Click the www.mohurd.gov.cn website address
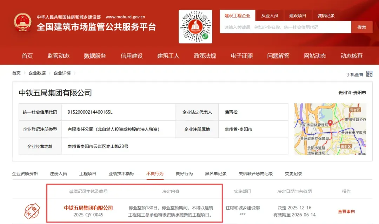The image size is (379, 224). (125, 17)
